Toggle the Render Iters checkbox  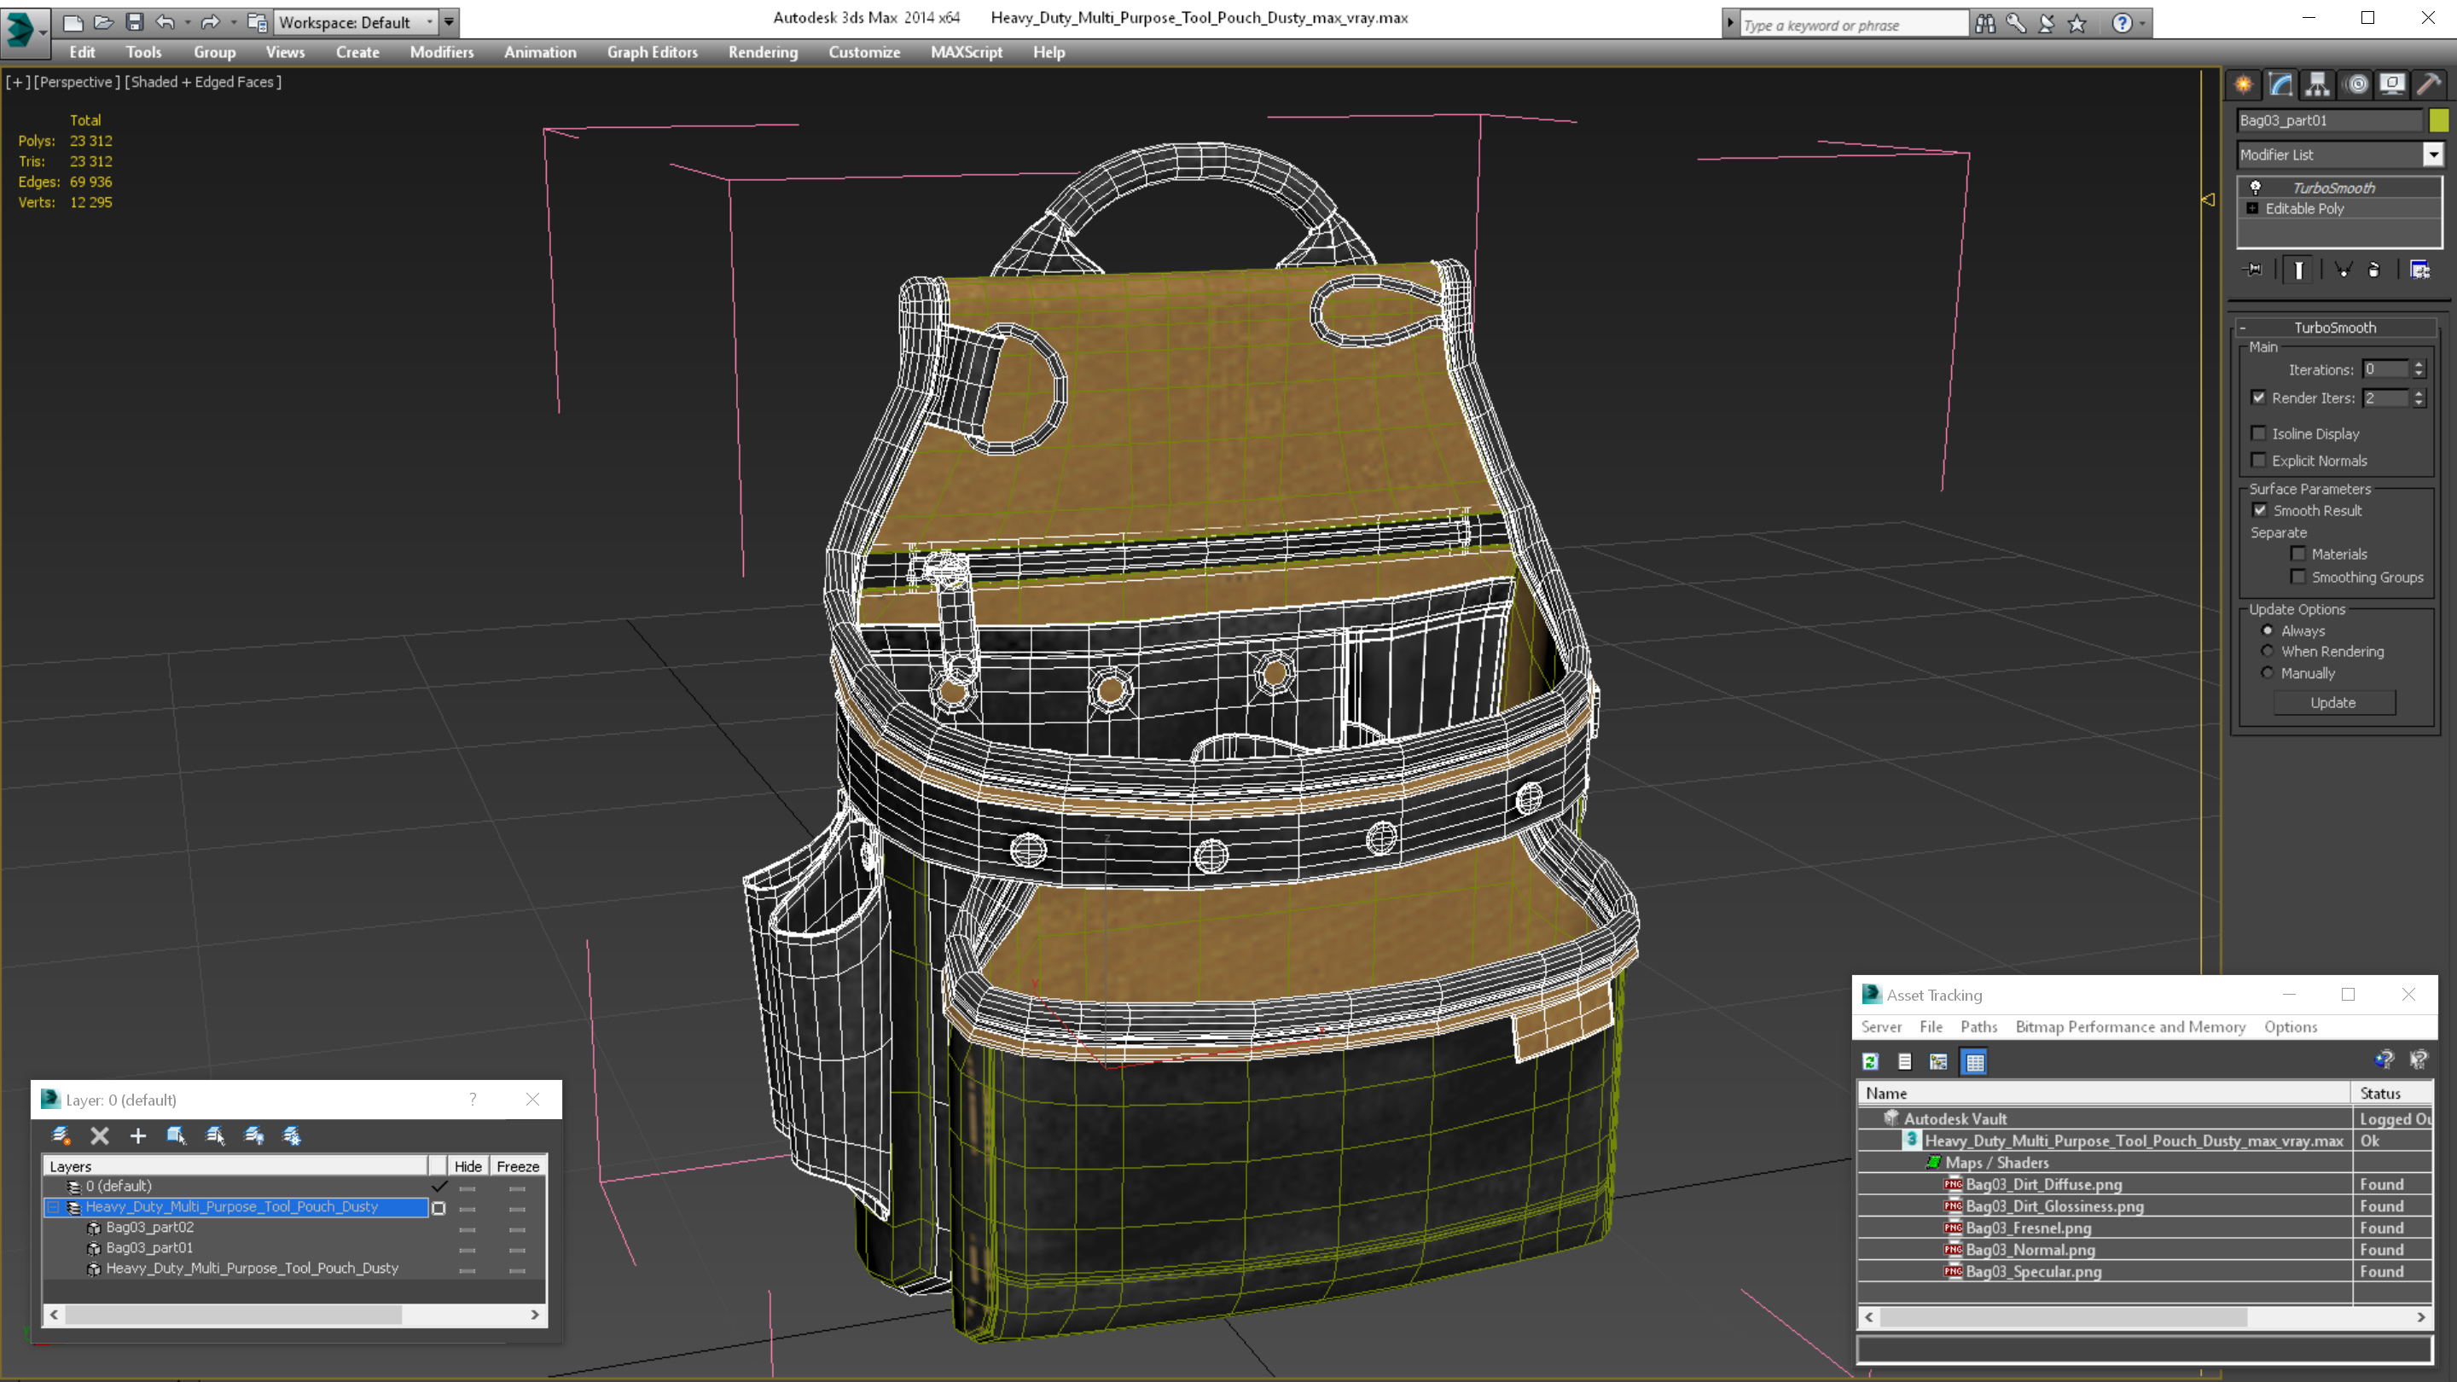[x=2258, y=398]
